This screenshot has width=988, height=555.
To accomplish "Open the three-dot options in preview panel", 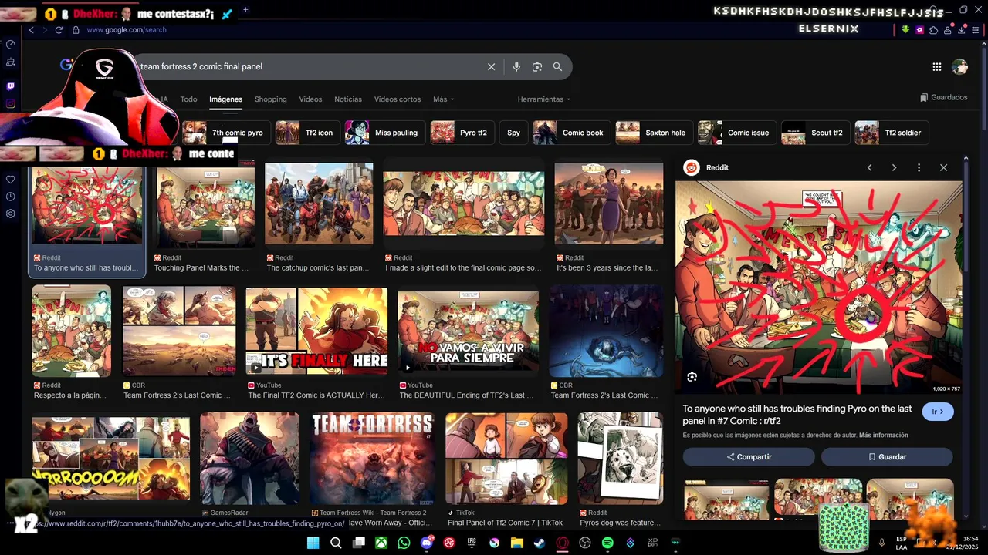I will (x=919, y=167).
